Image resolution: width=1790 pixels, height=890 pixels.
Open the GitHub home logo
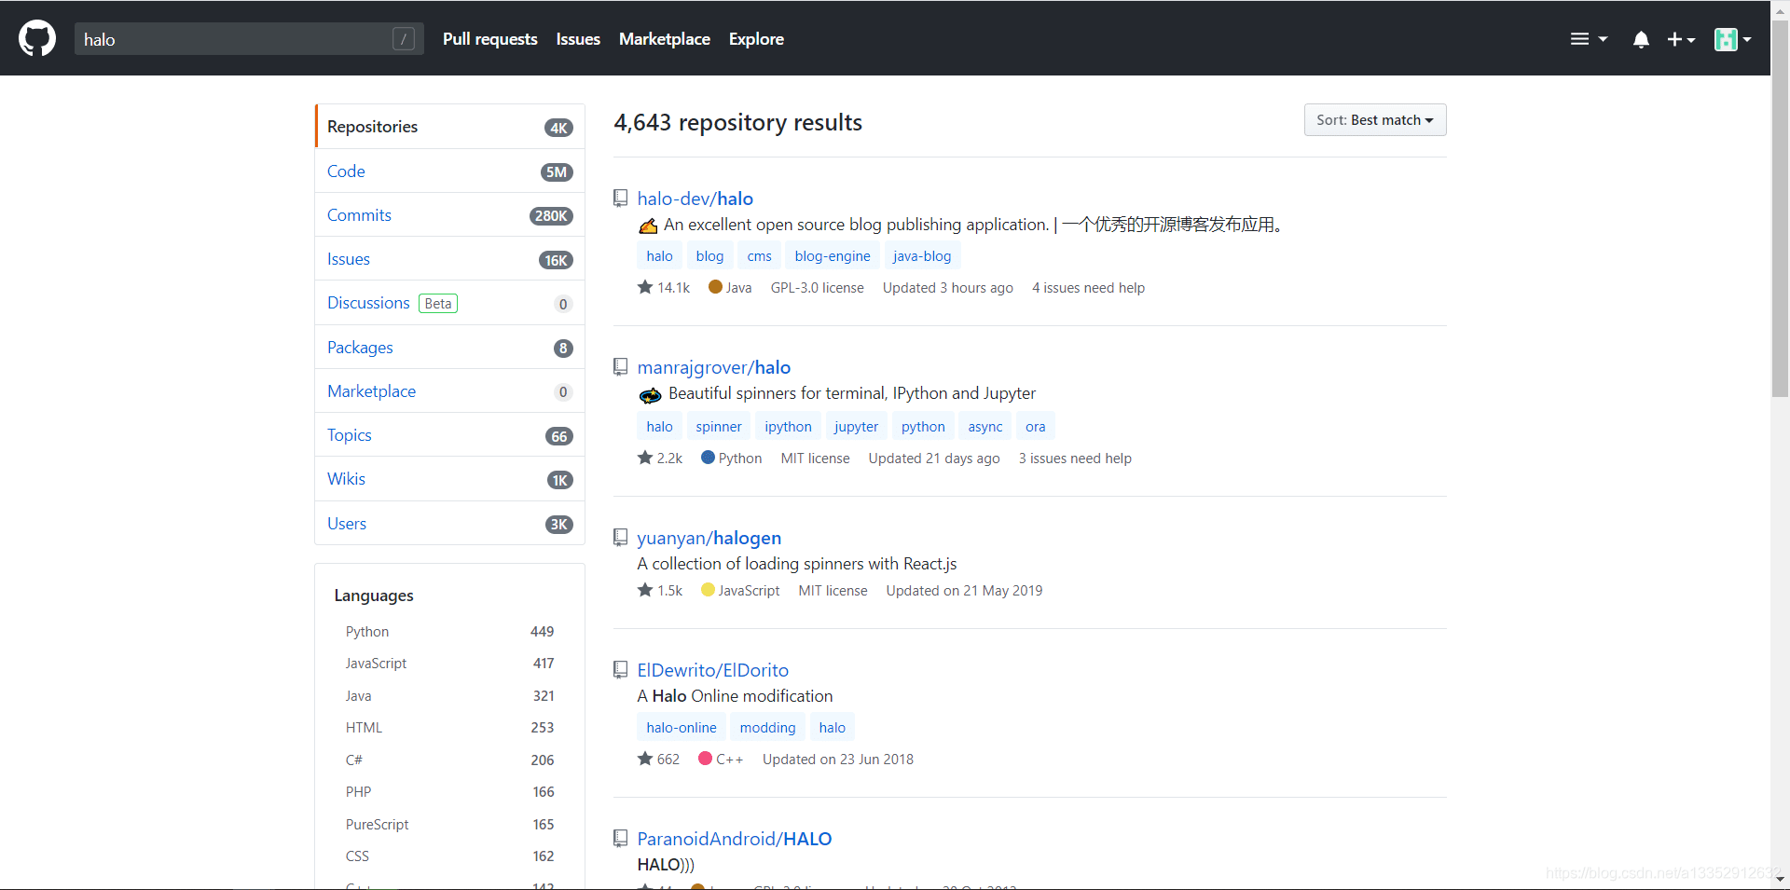pos(37,39)
